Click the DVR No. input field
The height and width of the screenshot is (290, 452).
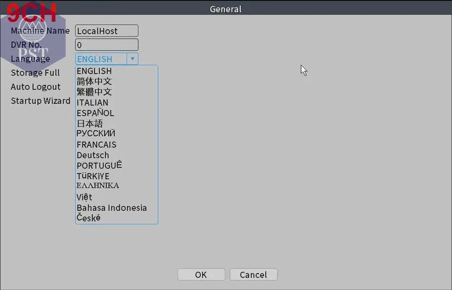(107, 45)
